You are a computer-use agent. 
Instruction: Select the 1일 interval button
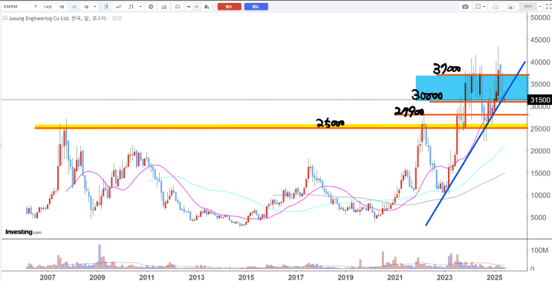pos(62,7)
